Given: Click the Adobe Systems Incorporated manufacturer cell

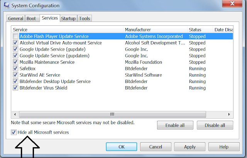Looking at the screenshot, I should point(154,36).
